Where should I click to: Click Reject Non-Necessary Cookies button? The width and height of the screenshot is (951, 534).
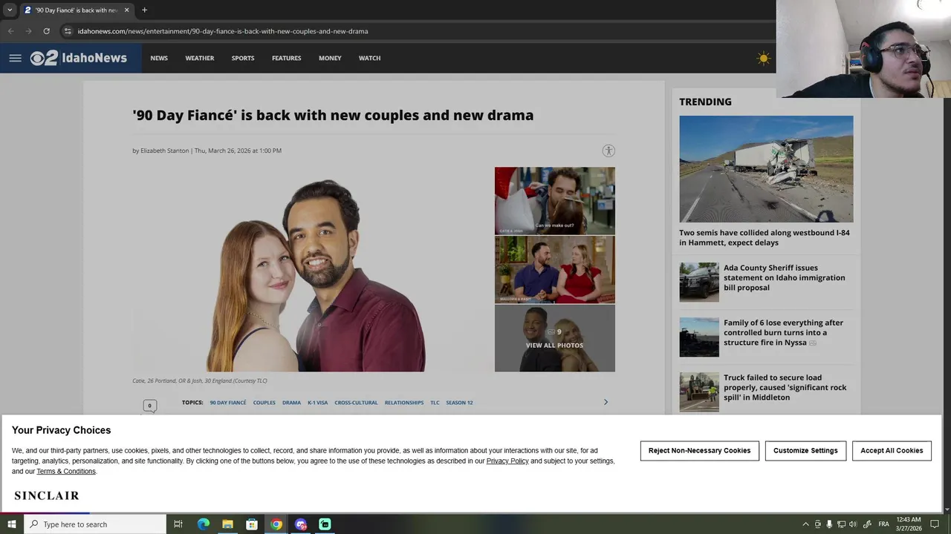click(699, 450)
